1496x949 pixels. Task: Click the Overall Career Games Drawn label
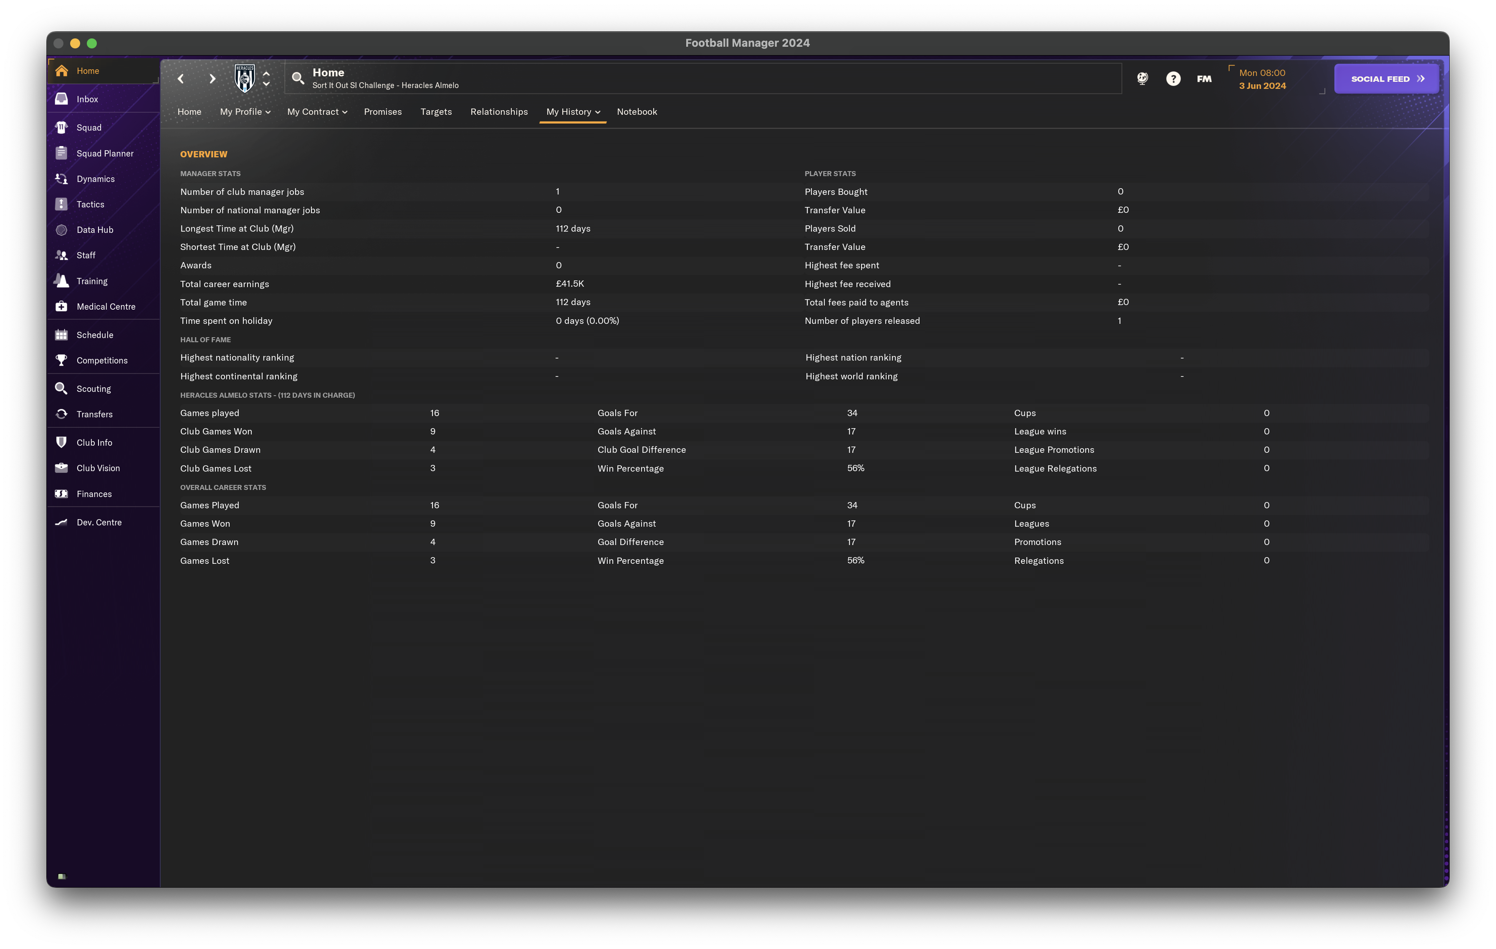coord(210,542)
